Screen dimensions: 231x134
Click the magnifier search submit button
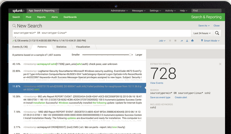tap(217, 33)
